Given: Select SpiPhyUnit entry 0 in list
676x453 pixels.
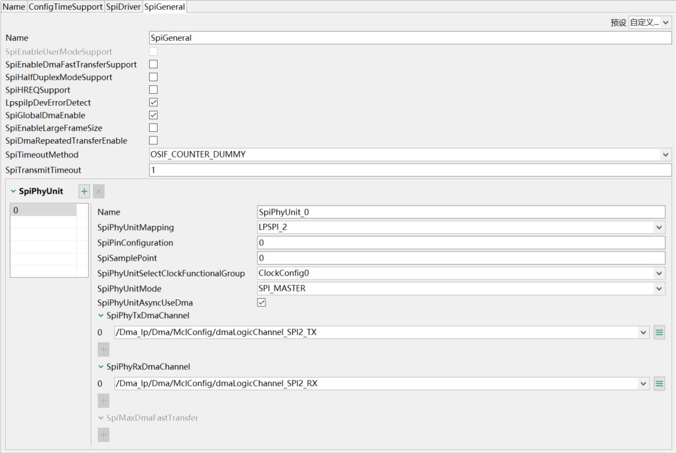Looking at the screenshot, I should point(44,211).
